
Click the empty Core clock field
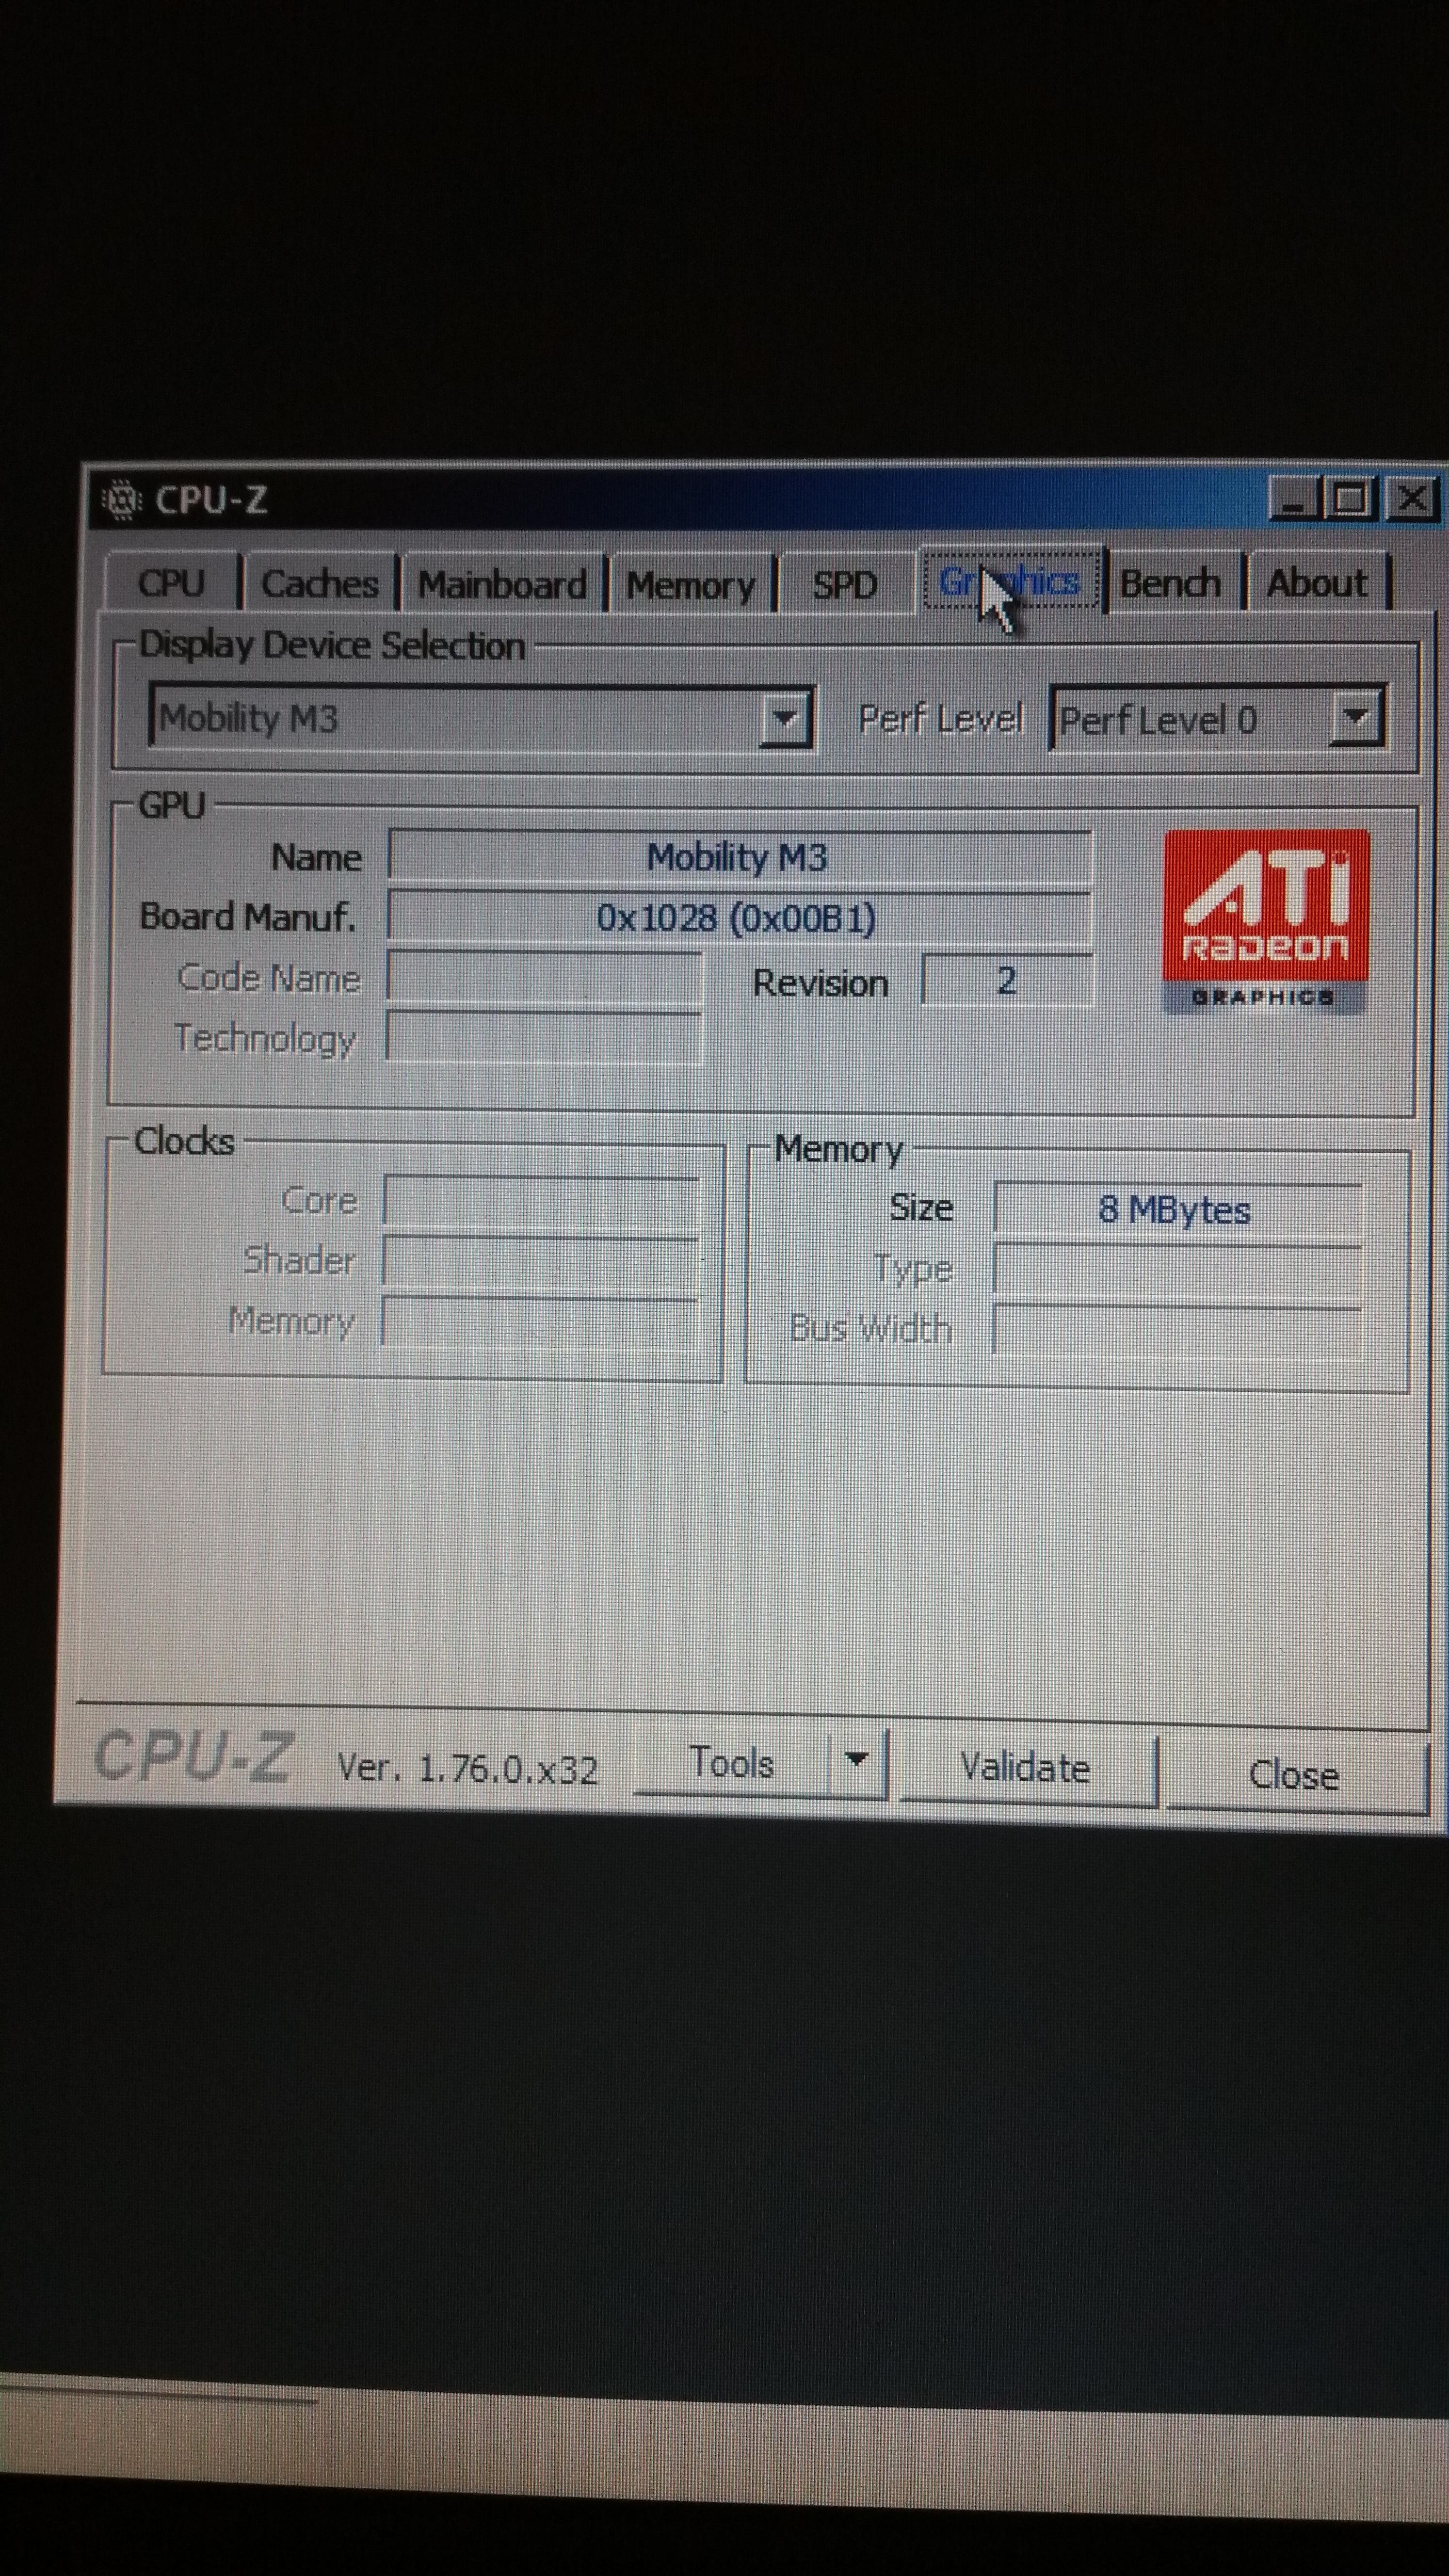click(541, 1201)
